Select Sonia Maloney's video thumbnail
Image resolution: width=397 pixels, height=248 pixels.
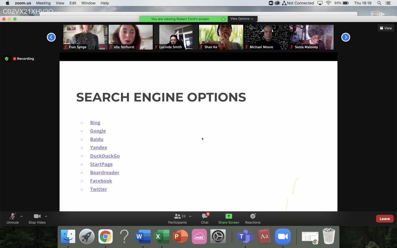point(312,37)
